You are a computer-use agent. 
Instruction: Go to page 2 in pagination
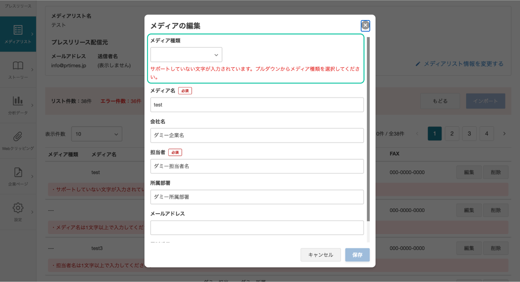coord(452,134)
